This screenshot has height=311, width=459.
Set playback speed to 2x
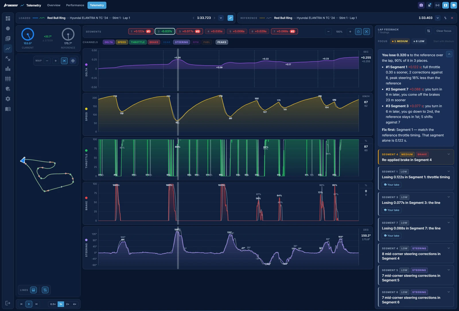point(68,304)
